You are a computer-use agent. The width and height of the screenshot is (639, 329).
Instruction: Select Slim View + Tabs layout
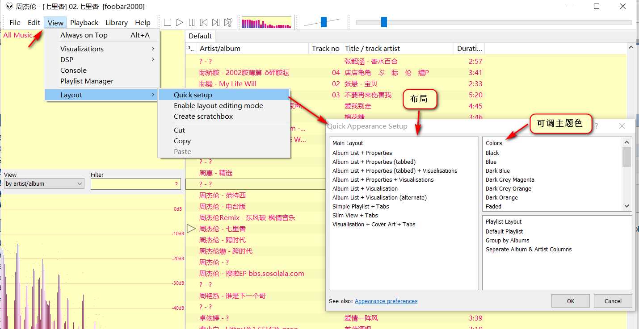(x=355, y=215)
